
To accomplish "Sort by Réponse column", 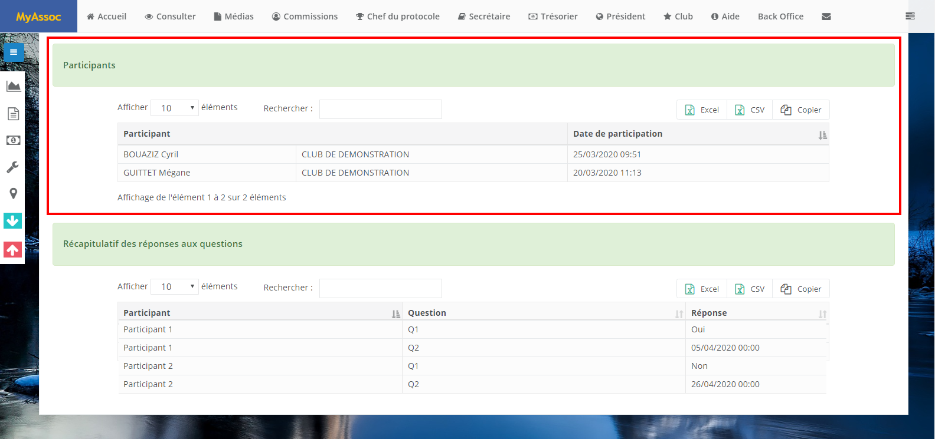I will [x=757, y=313].
